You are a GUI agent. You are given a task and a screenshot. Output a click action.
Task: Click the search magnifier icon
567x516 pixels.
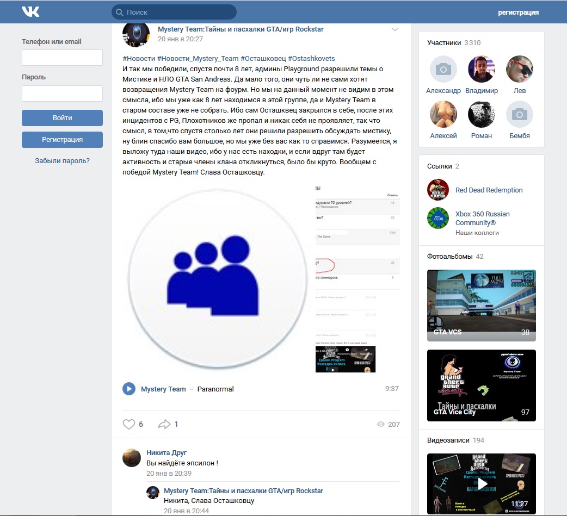click(119, 13)
